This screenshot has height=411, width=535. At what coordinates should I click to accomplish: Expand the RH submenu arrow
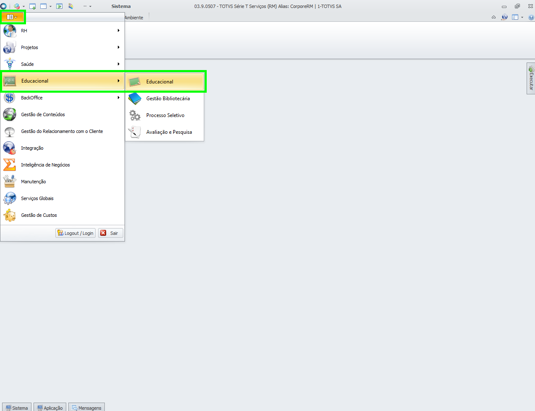coord(119,31)
